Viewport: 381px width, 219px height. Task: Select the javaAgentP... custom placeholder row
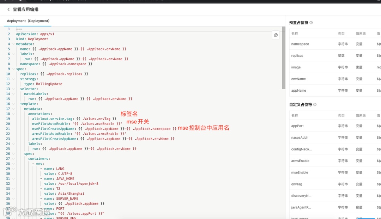pyautogui.click(x=335, y=208)
